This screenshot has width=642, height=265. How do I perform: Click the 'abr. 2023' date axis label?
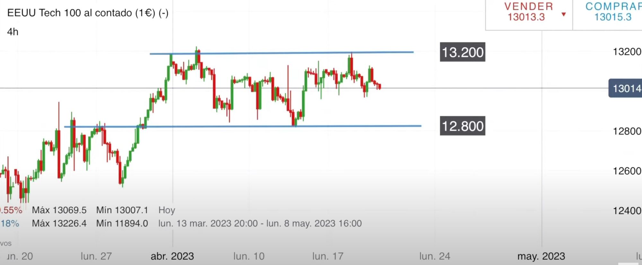point(172,256)
